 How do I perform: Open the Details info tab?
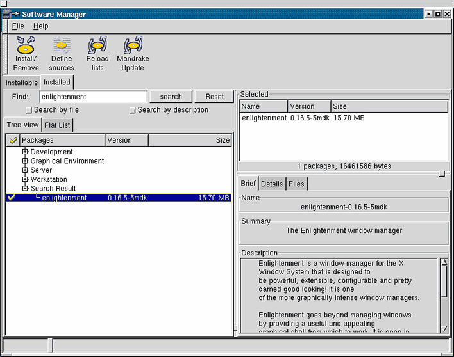pos(272,184)
